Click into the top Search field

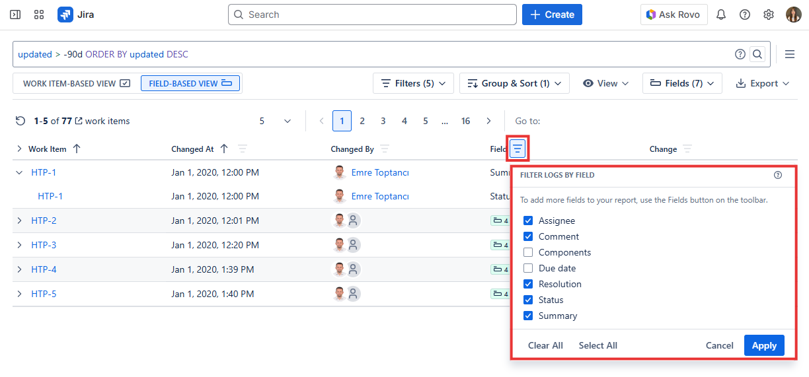372,15
